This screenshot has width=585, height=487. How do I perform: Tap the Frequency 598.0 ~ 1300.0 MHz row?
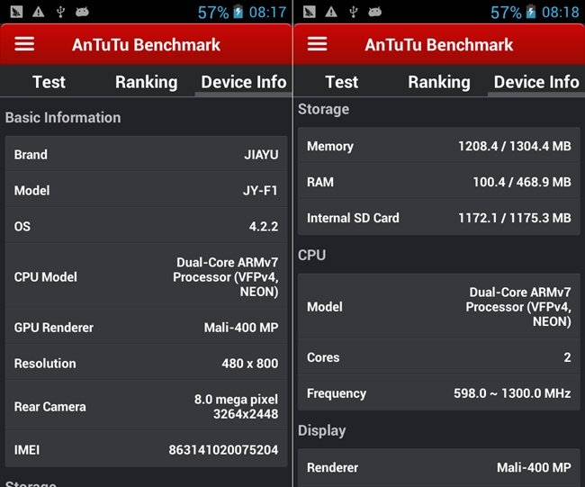(x=438, y=393)
